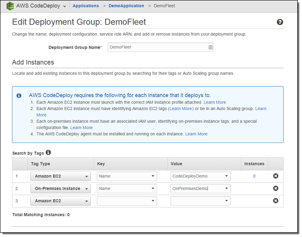The image size is (302, 237).
Task: Click the Add Instances heading
Action: [x=33, y=63]
